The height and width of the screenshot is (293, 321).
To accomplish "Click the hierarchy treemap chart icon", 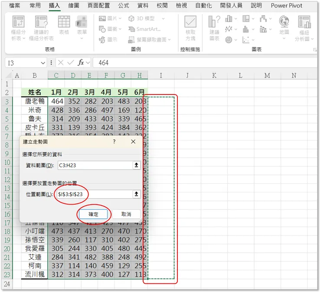I will 246,19.
